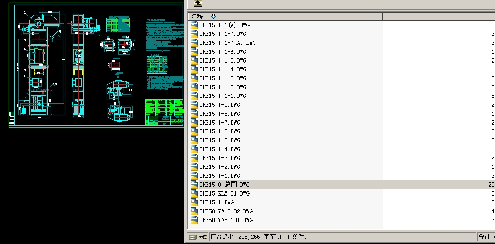The height and width of the screenshot is (244, 495).
Task: Select file TH315.1.1-7.DWG
Action: 223,34
